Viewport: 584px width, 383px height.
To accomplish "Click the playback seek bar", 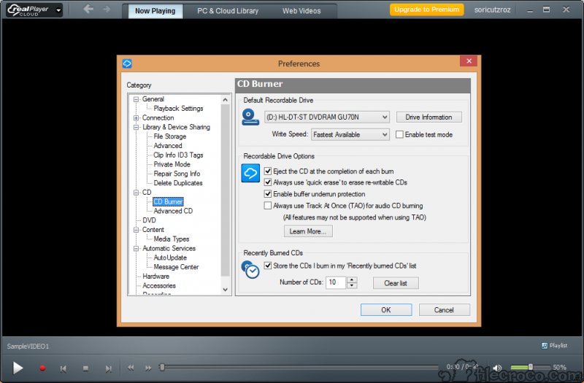I will 299,368.
